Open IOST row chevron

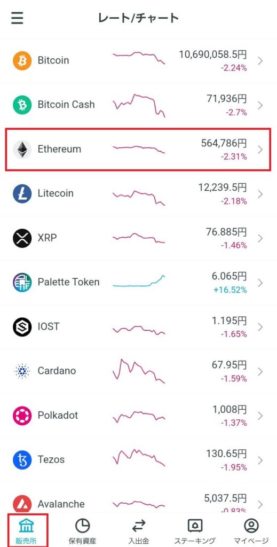(x=260, y=327)
